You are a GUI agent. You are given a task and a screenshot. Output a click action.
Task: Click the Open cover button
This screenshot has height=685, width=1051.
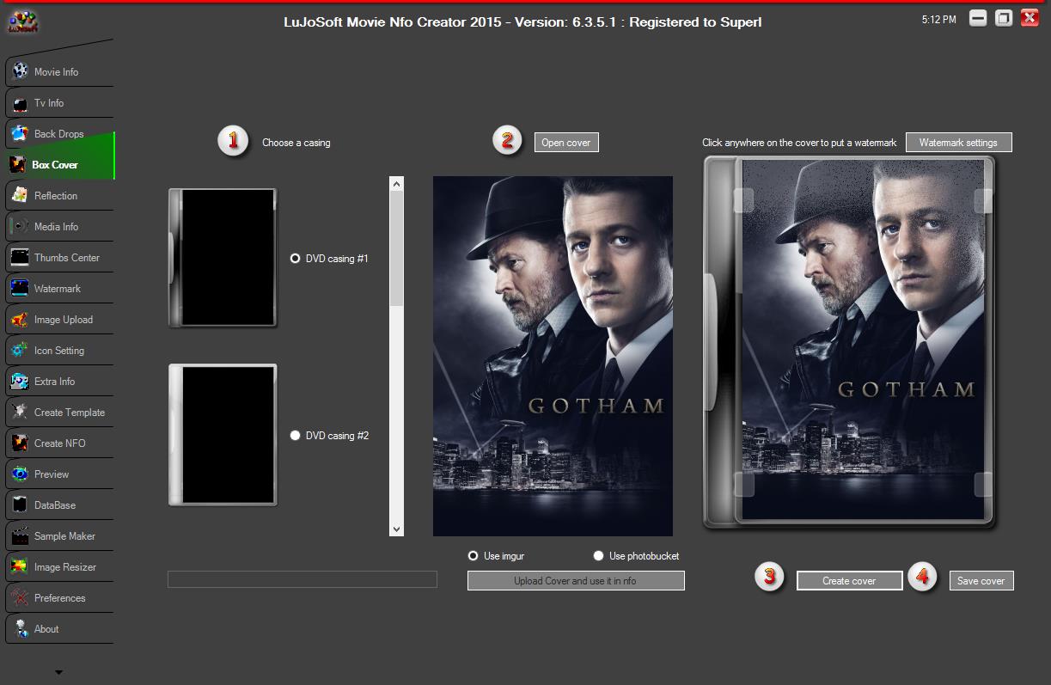pos(566,143)
